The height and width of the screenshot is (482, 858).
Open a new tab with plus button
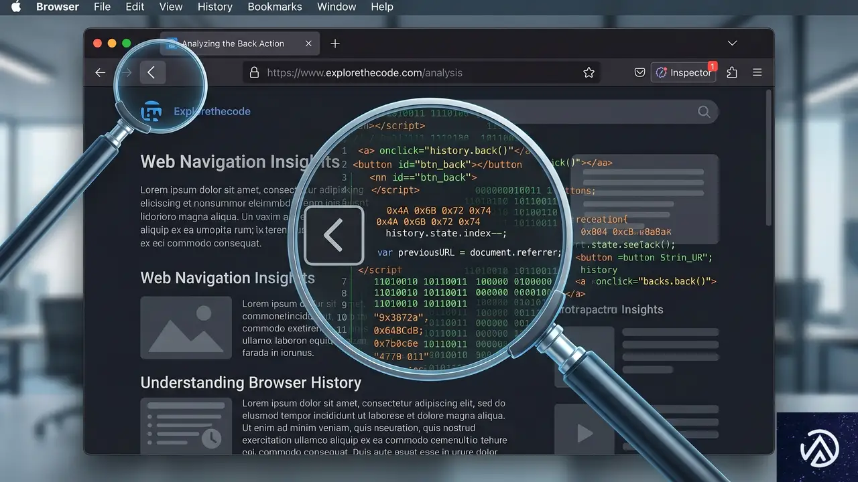point(335,44)
